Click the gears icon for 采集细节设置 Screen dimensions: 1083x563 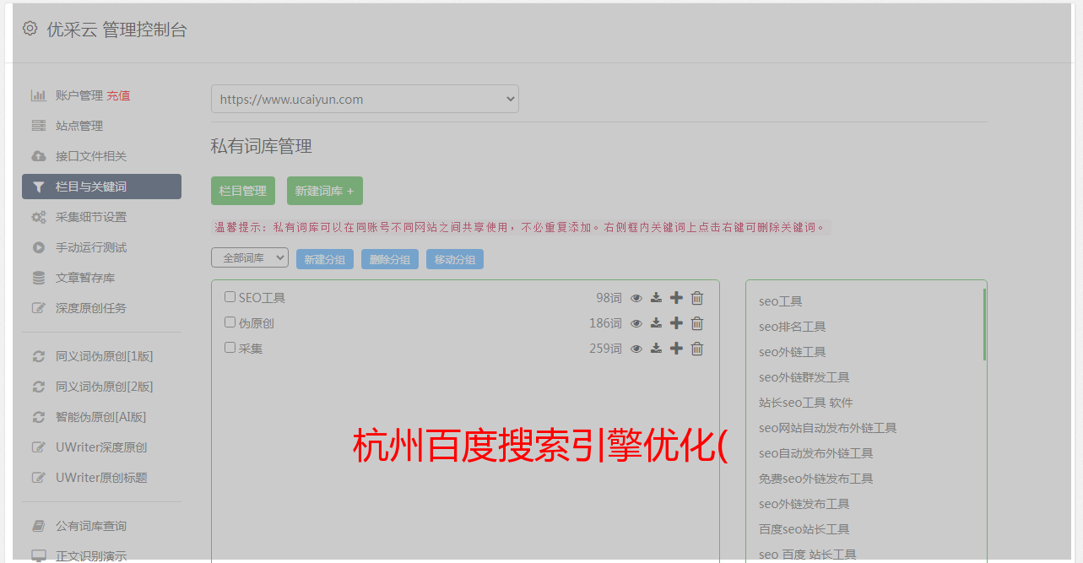tap(38, 217)
